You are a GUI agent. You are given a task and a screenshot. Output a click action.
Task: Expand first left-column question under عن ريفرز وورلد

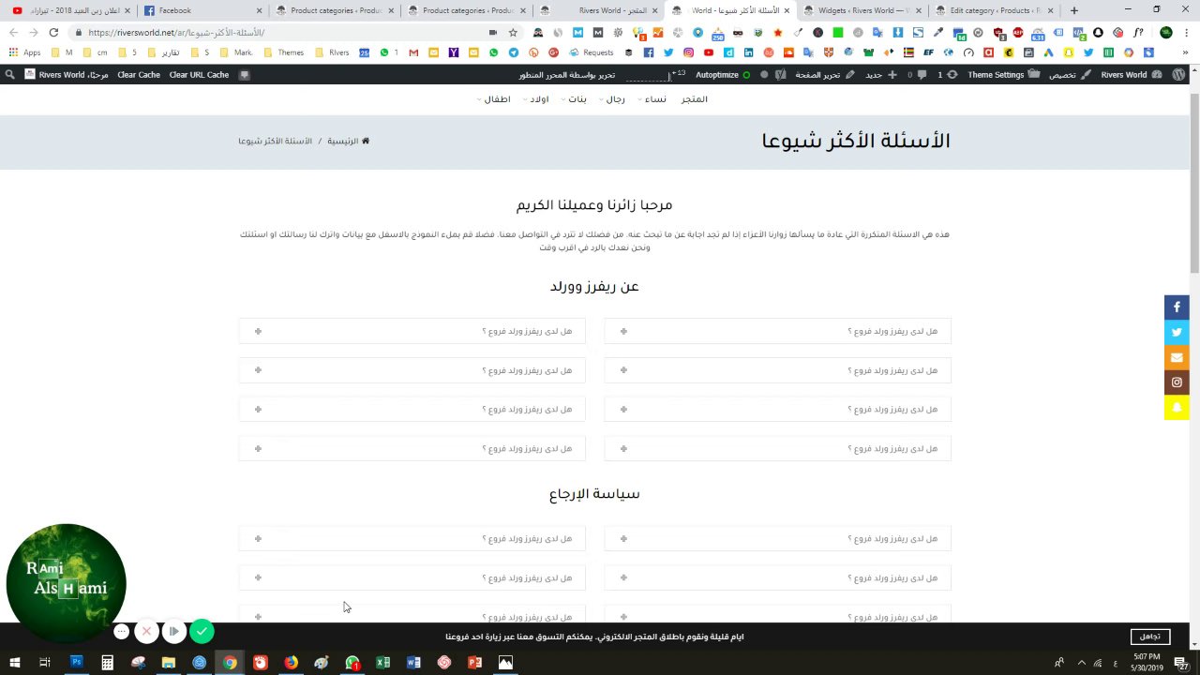click(x=412, y=331)
